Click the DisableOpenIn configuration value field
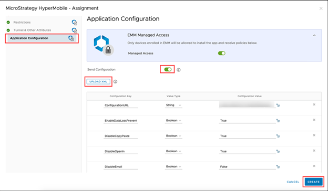Image resolution: width=328 pixels, height=191 pixels. click(247, 151)
